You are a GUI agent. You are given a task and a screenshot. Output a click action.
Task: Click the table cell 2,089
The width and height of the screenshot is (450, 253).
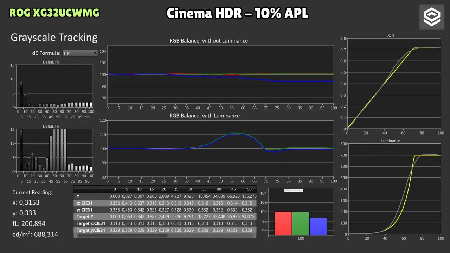[164, 196]
